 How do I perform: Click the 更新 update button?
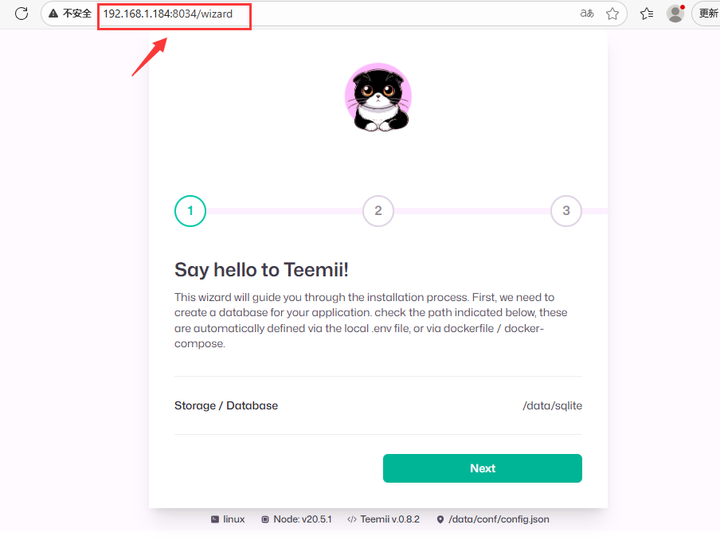707,14
